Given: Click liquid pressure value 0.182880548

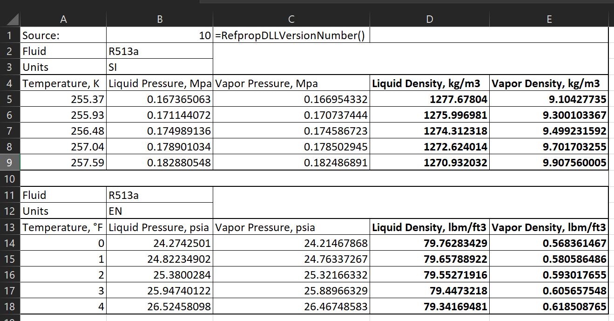Looking at the screenshot, I should coord(160,163).
